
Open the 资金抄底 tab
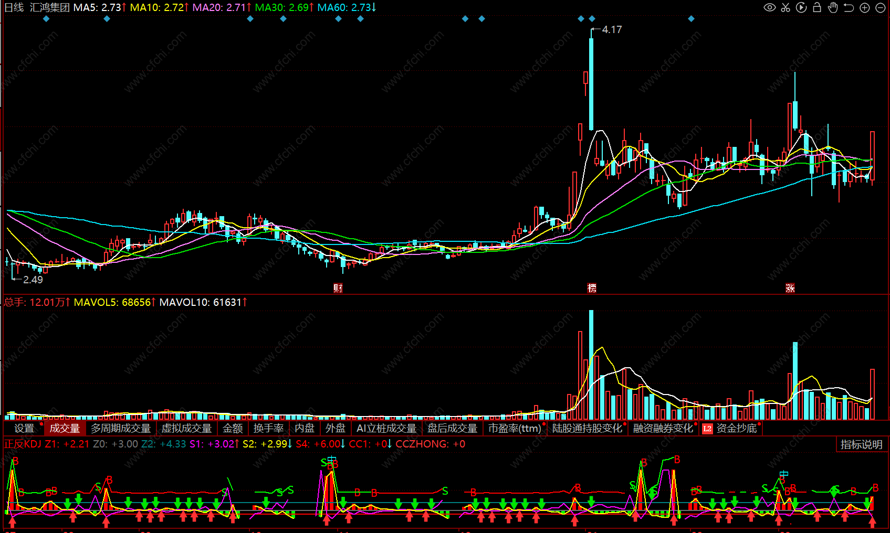(x=737, y=429)
